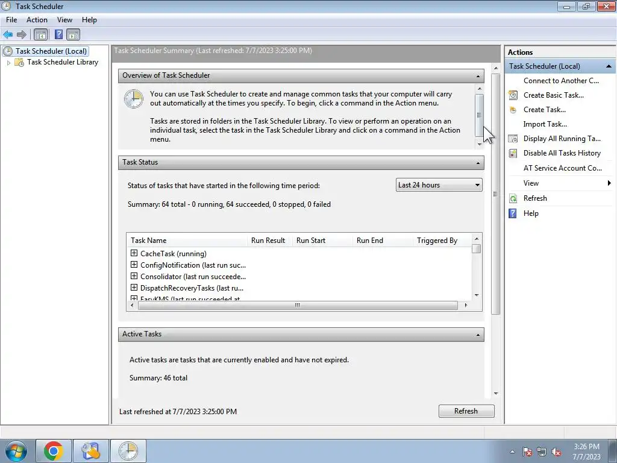
Task: Expand the DispatchRecoveryTasks task row
Action: click(x=134, y=288)
